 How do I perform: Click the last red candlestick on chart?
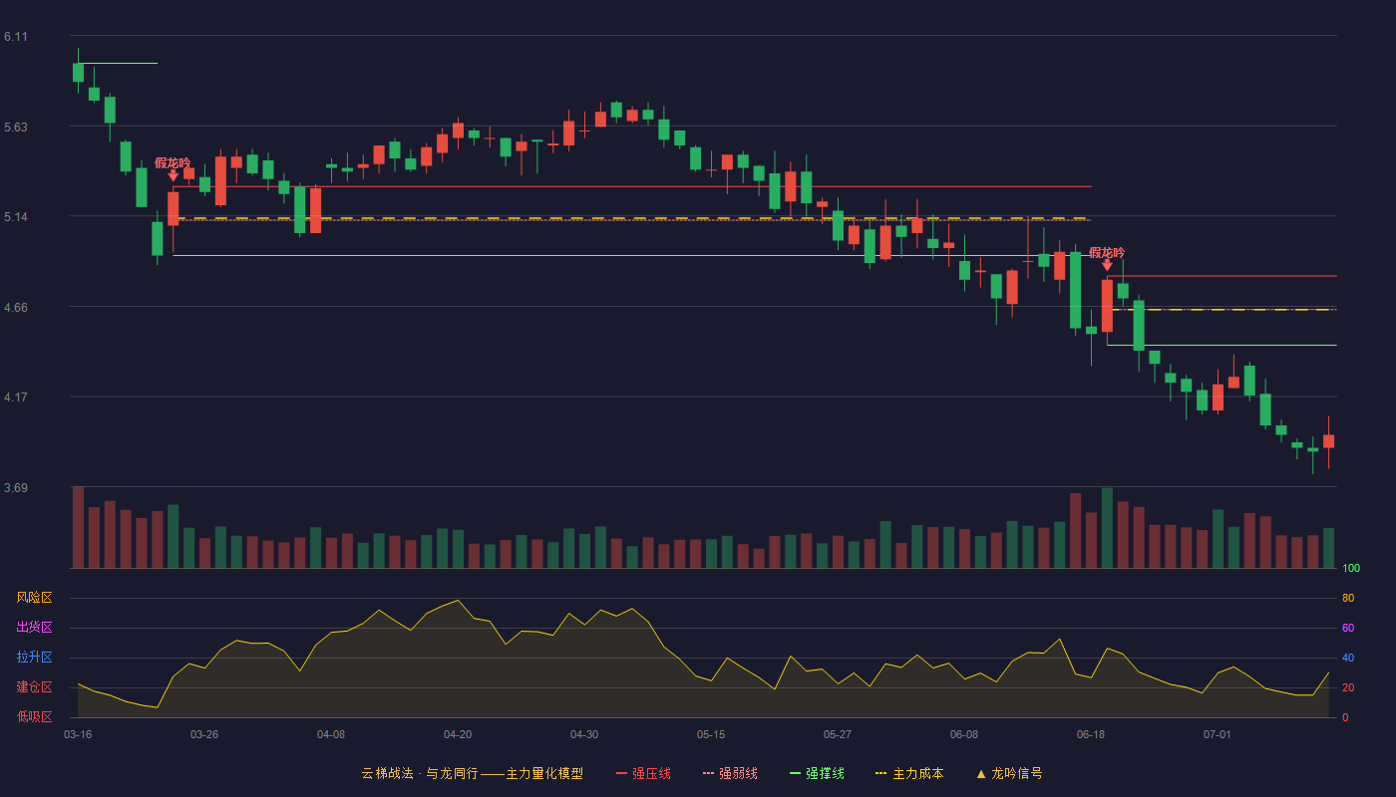pos(1328,441)
